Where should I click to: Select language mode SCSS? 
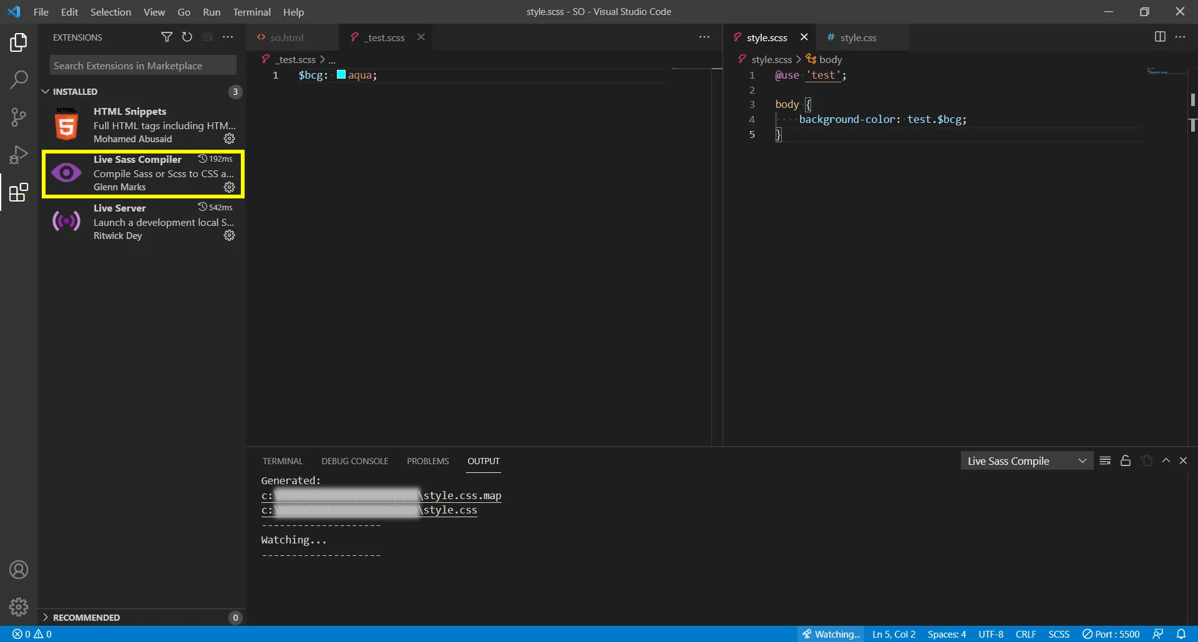coord(1059,634)
